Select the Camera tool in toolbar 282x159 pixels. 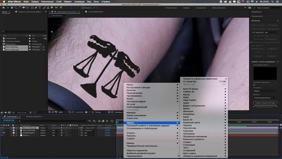click(x=24, y=8)
